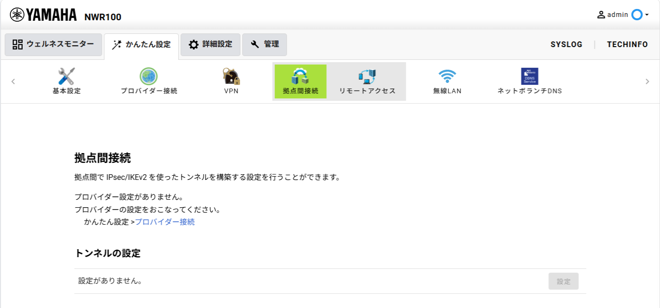The image size is (660, 308).
Task: Select the ネットボランチDNS service icon
Action: pos(529,76)
